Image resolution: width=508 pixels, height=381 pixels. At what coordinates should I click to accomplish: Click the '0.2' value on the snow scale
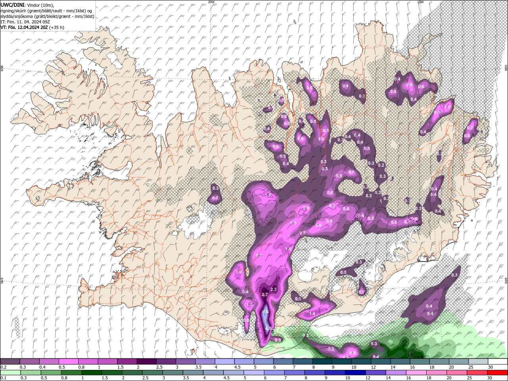[3, 367]
